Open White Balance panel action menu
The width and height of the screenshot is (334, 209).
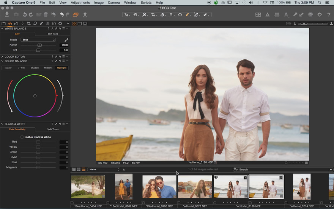click(67, 28)
